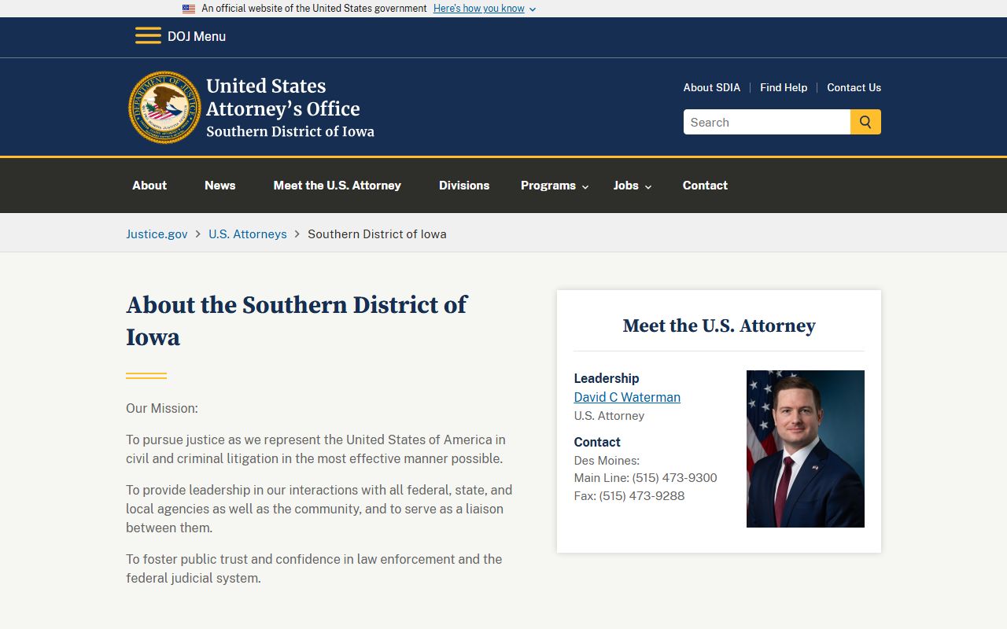Expand "Here's how you know" disclosure

pyautogui.click(x=485, y=9)
